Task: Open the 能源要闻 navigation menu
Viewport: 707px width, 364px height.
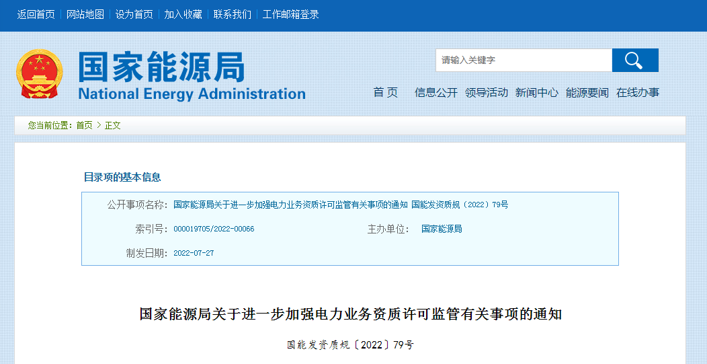Action: pos(587,93)
